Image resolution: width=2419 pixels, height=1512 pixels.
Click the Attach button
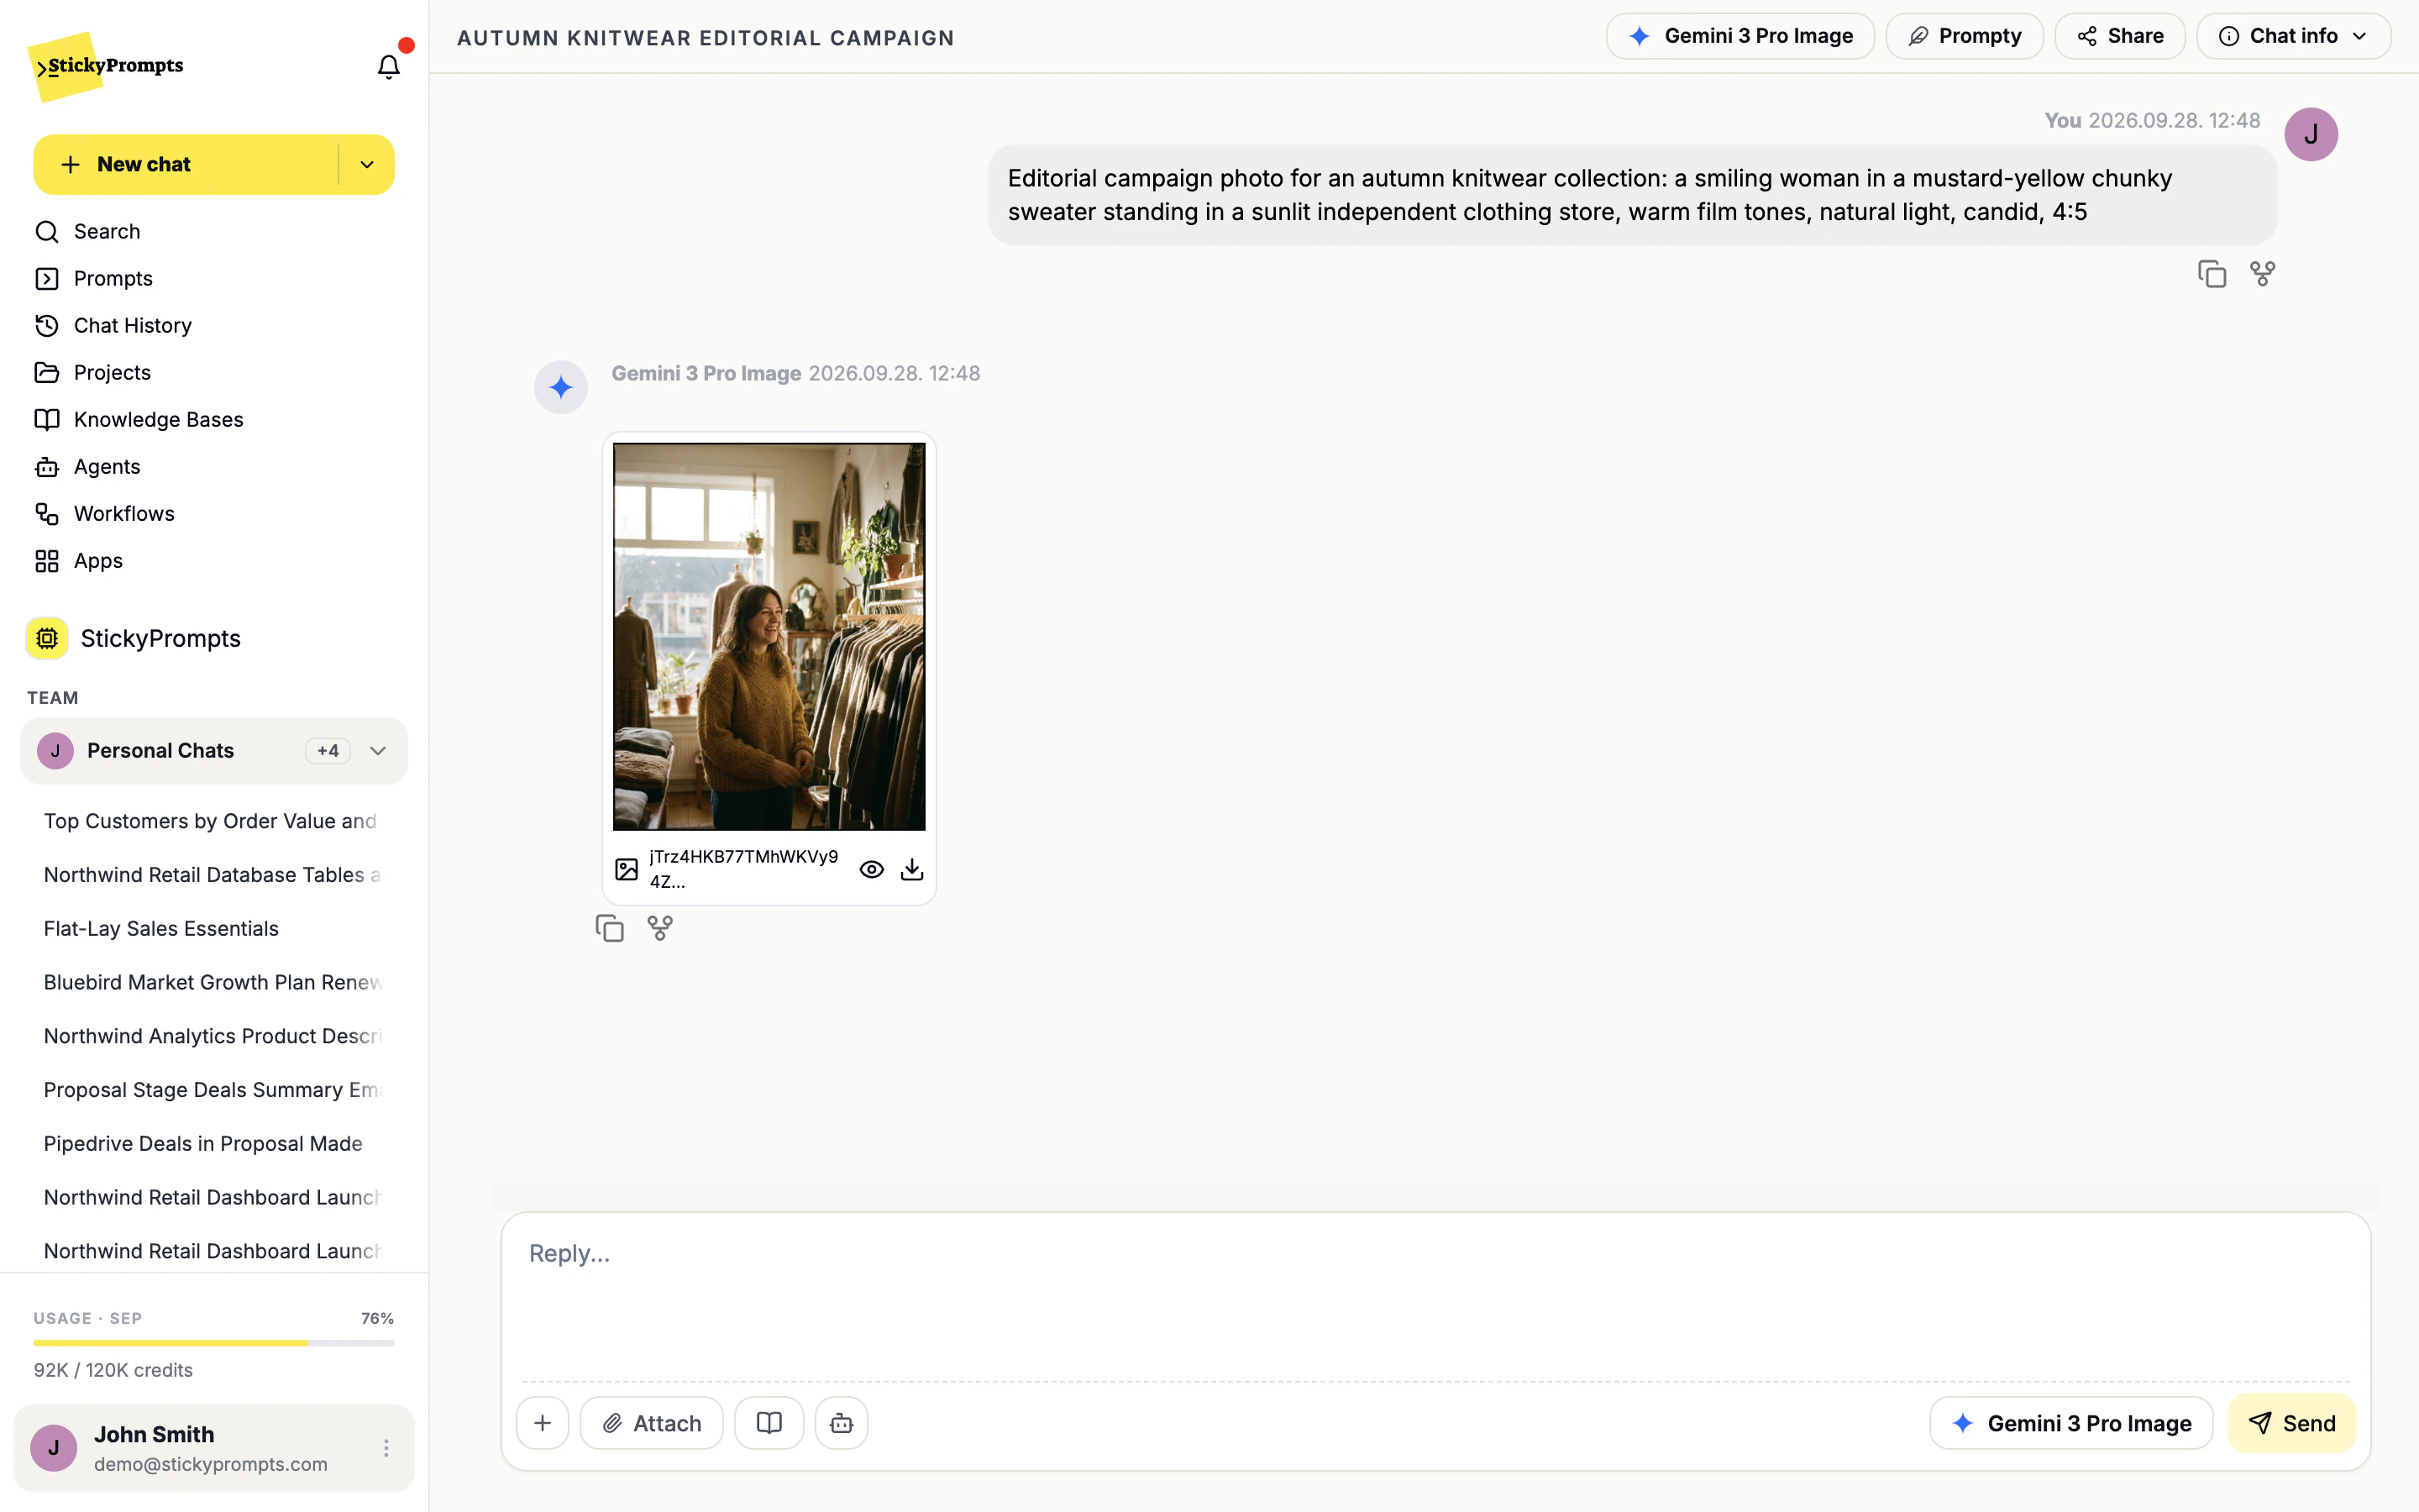point(652,1422)
